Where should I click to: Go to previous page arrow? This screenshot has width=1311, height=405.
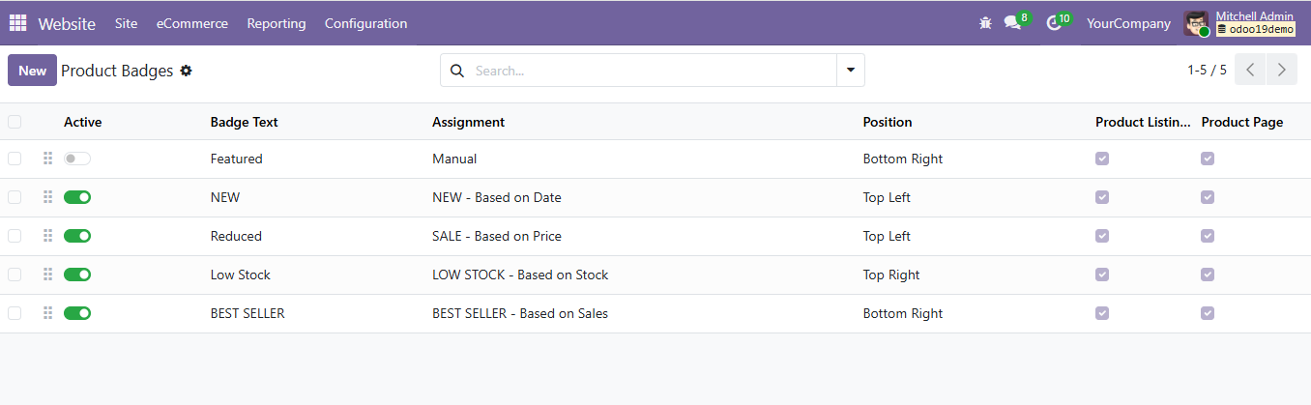tap(1250, 70)
